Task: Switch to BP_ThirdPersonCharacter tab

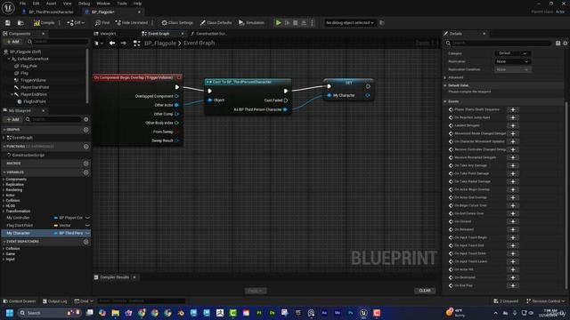Action: 51,12
